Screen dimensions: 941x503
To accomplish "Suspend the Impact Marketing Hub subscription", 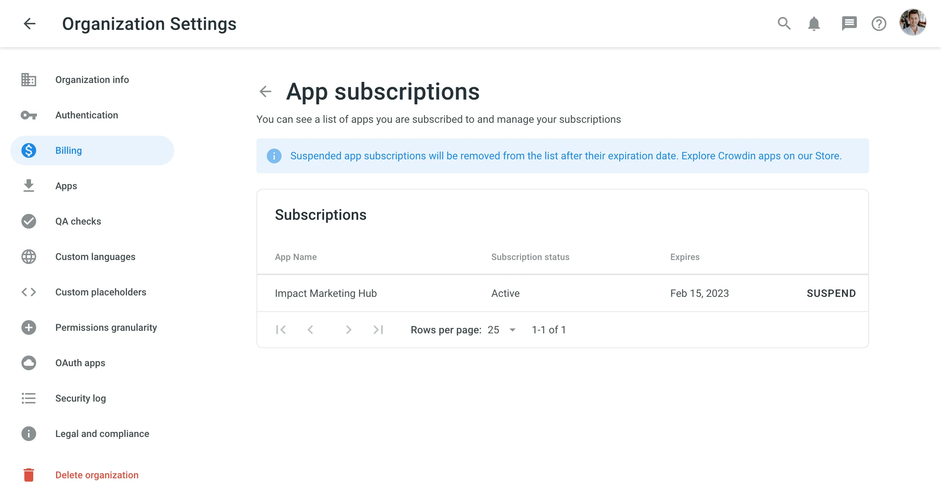I will [x=831, y=293].
